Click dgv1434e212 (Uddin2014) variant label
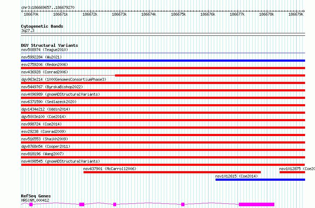 point(46,109)
